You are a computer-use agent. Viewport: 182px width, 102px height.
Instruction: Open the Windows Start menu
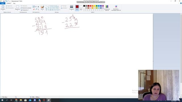(x=2, y=100)
